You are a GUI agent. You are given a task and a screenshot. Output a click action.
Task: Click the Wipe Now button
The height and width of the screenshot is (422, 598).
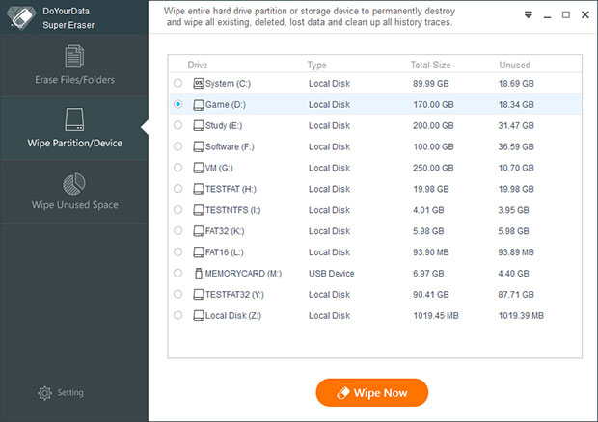[372, 393]
